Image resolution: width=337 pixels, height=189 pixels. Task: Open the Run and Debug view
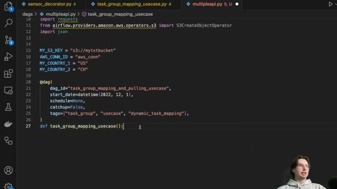tap(8, 57)
